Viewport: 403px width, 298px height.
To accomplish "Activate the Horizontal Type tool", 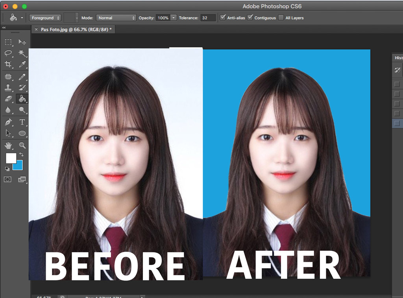I will [x=22, y=122].
